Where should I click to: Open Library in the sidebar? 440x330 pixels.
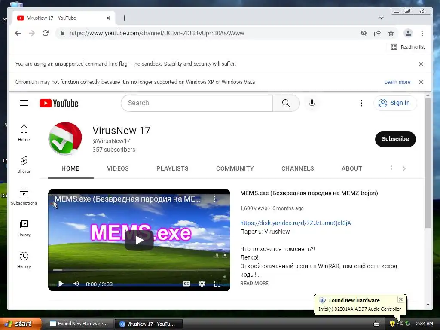point(24,229)
